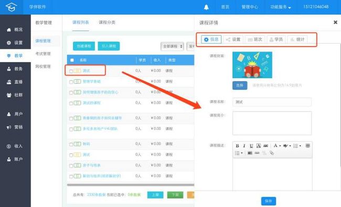The width and height of the screenshot is (341, 207).
Task: Click the unordered list icon in the editor
Action: [237, 153]
